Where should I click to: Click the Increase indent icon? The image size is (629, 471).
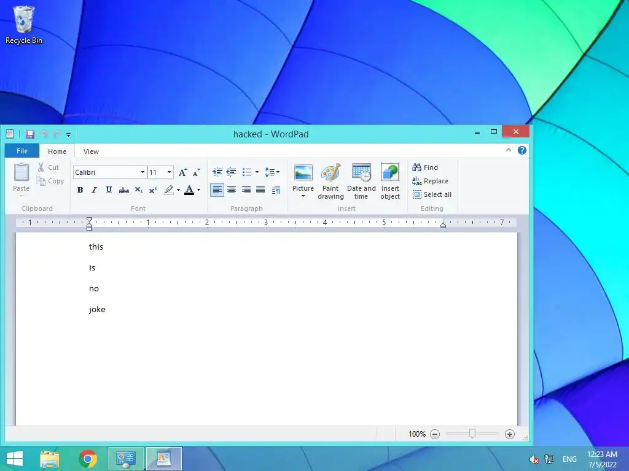[x=232, y=172]
